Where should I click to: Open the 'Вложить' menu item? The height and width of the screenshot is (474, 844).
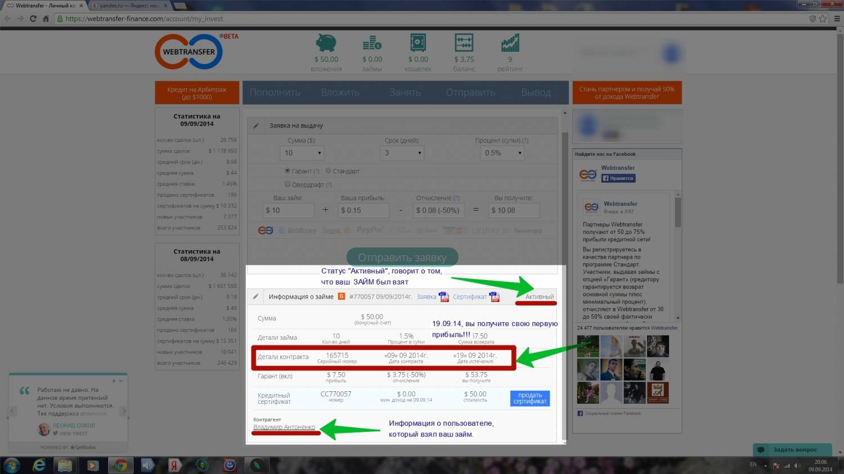click(340, 92)
